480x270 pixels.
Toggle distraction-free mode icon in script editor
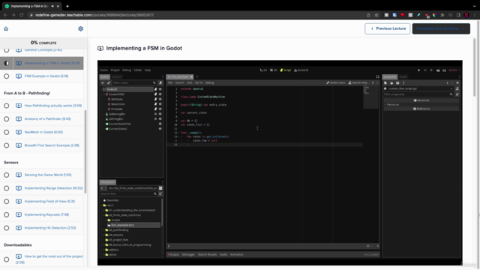377,76
